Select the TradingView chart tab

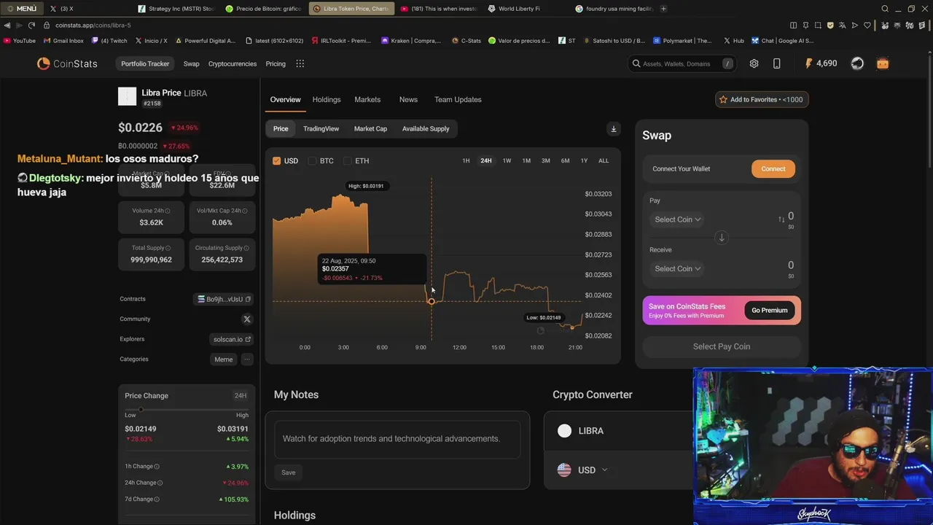pyautogui.click(x=321, y=129)
